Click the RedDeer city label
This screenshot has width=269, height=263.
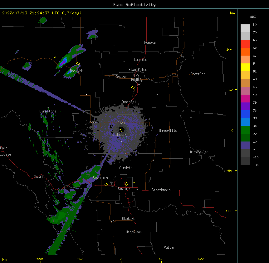137,80
